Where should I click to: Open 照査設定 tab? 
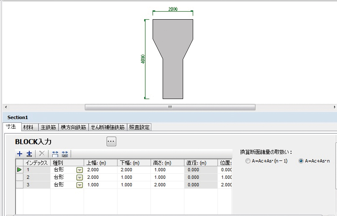tap(139, 127)
